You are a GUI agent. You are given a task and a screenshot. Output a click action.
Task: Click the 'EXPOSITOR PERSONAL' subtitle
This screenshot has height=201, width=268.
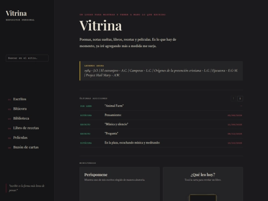pyautogui.click(x=20, y=20)
